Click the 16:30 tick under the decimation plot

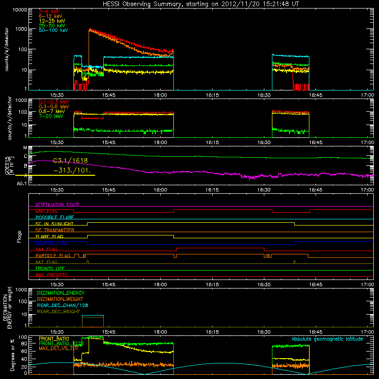point(264,332)
